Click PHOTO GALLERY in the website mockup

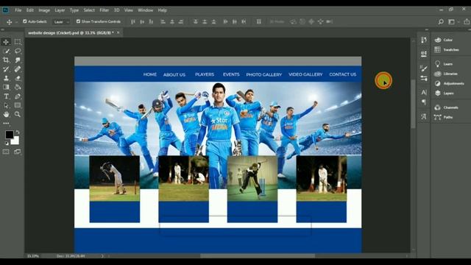click(x=264, y=74)
